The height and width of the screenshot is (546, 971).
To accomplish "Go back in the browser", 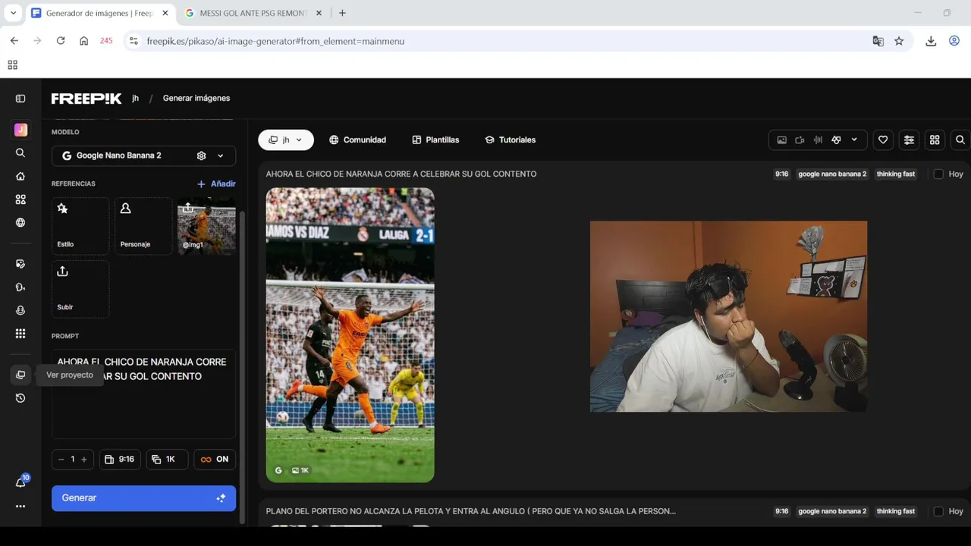I will (14, 41).
